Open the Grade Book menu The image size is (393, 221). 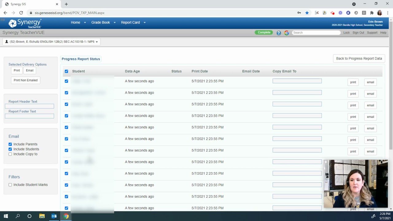(x=100, y=22)
